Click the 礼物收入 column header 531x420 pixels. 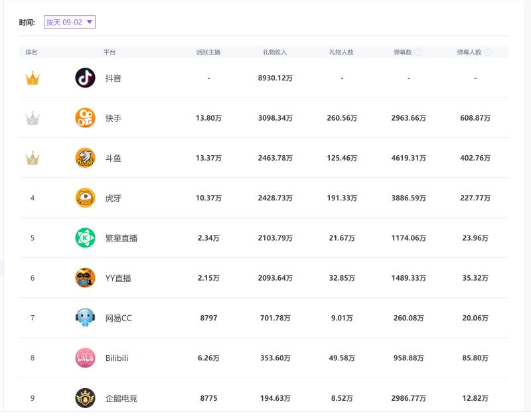[275, 52]
